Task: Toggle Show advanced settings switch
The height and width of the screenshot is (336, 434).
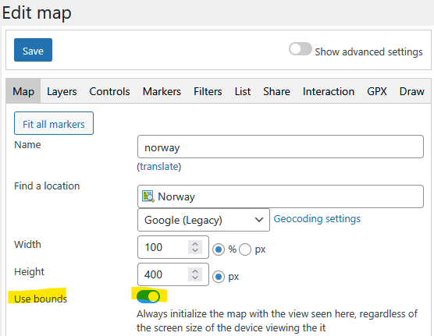Action: pos(301,49)
